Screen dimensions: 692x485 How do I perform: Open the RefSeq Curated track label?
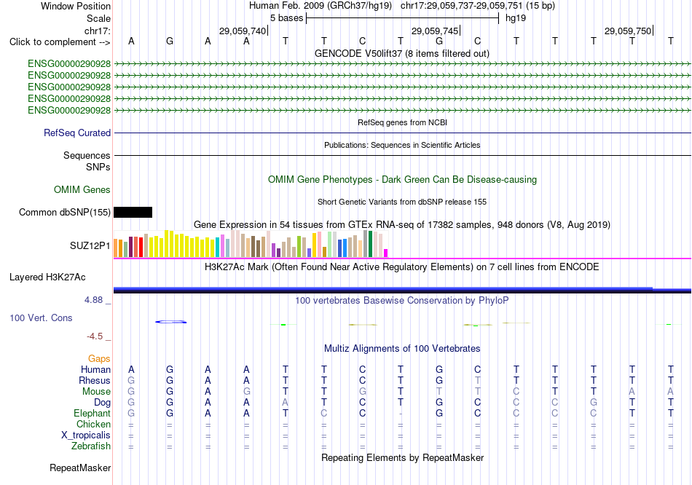(x=76, y=133)
